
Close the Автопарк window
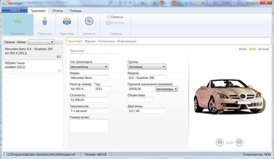(x=266, y=3)
